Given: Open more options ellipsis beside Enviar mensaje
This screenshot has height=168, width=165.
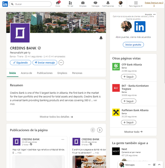Looking at the screenshot, I should [x=61, y=62].
